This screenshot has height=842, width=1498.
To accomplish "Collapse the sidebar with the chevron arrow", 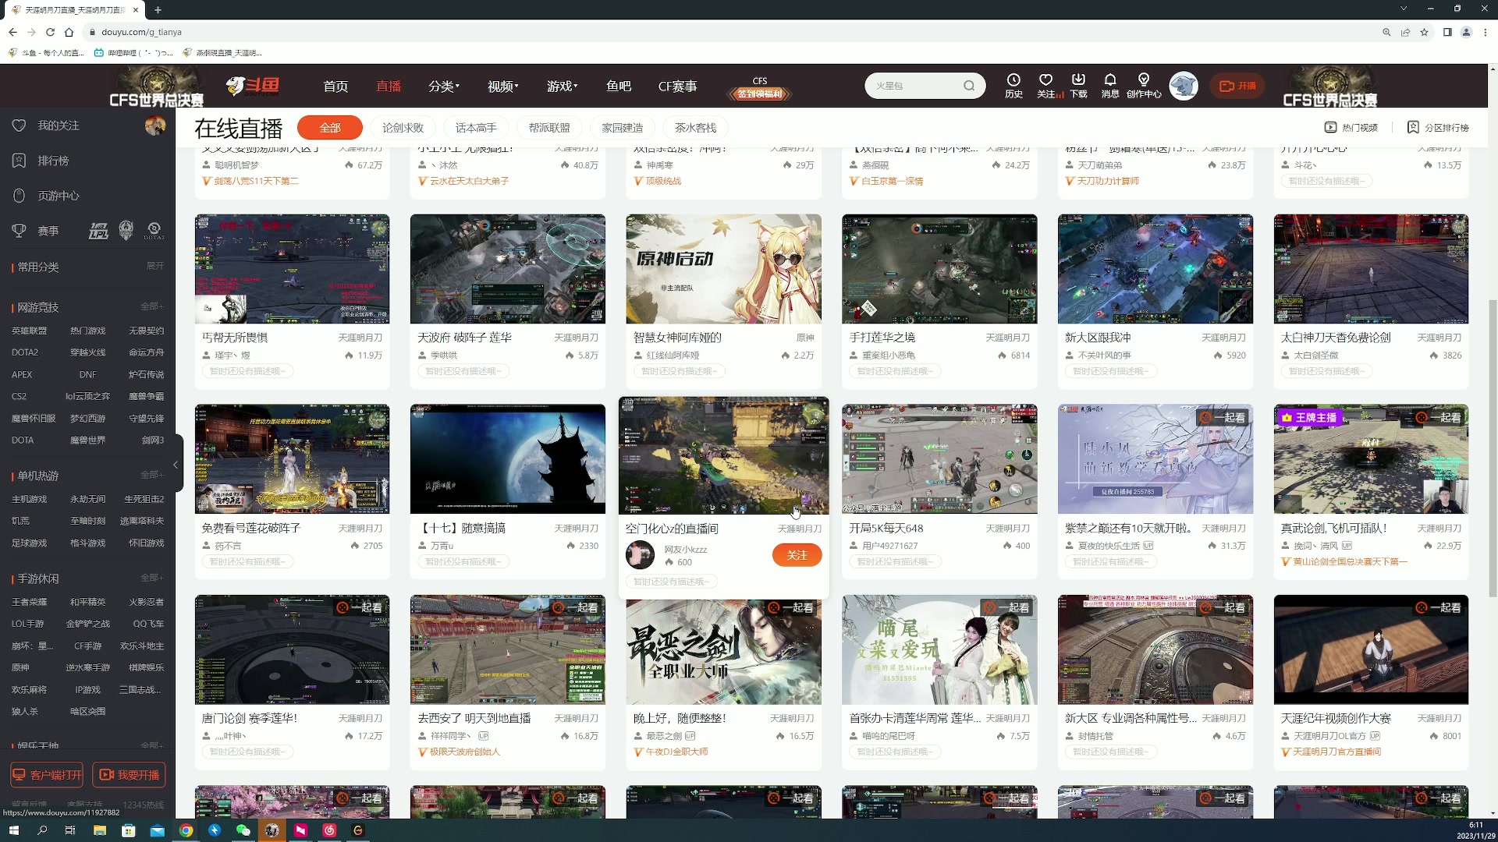I will pos(176,465).
